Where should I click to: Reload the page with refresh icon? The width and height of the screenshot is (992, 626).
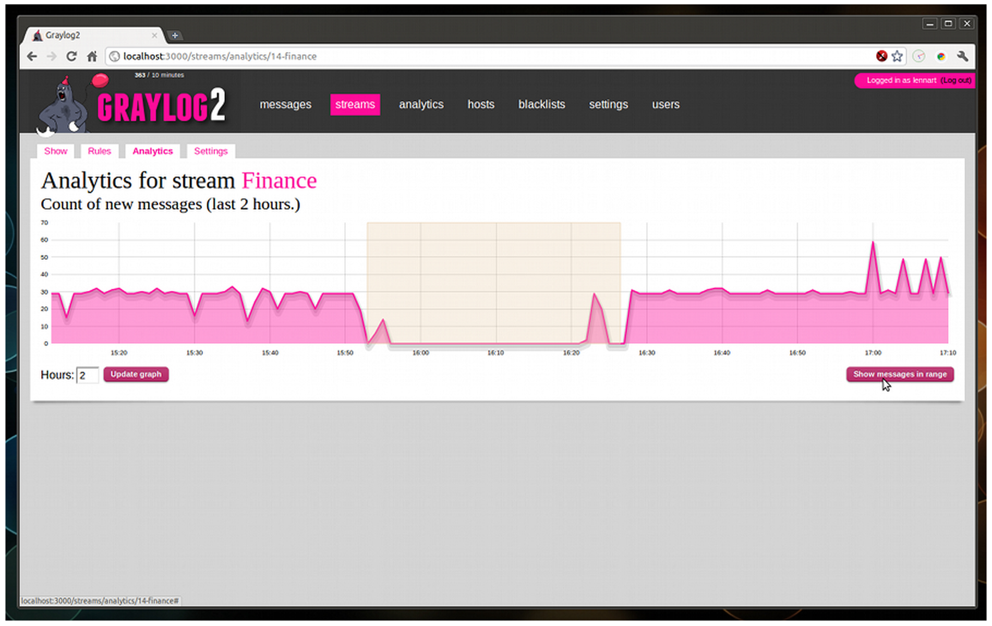click(x=71, y=56)
